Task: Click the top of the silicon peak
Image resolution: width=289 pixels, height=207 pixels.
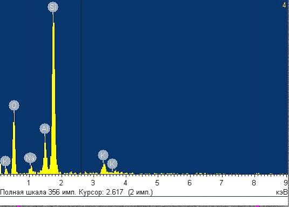Action: (53, 24)
